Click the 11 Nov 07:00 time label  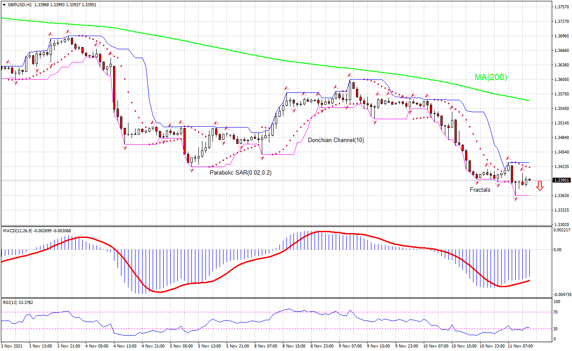tap(521, 346)
